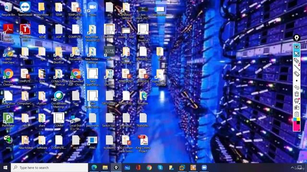Pick the cyan color swatch
The height and width of the screenshot is (172, 307).
pos(295,119)
